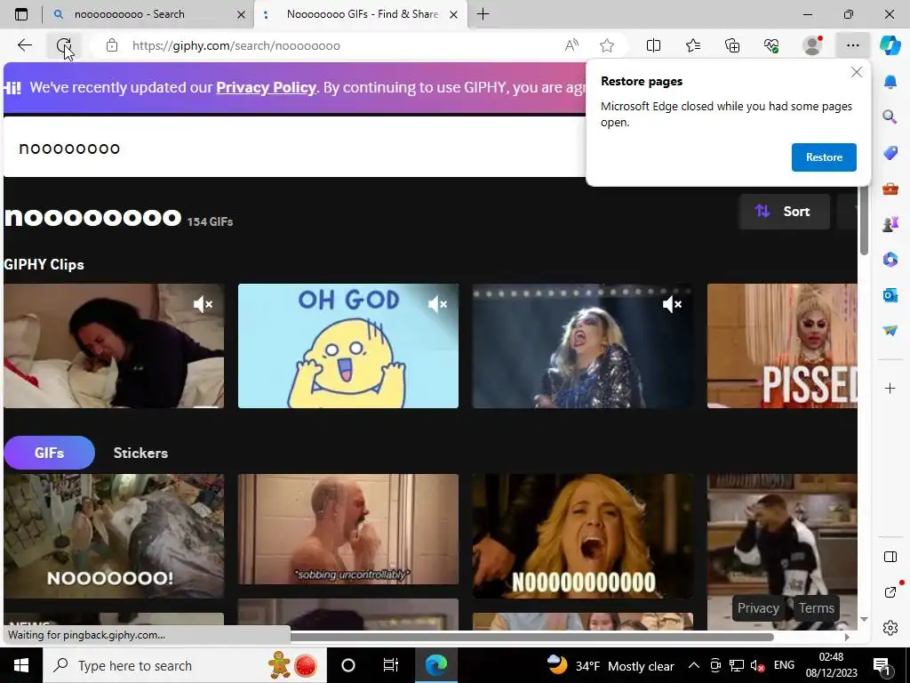The height and width of the screenshot is (683, 910).
Task: Open Task View on taskbar
Action: point(391,665)
